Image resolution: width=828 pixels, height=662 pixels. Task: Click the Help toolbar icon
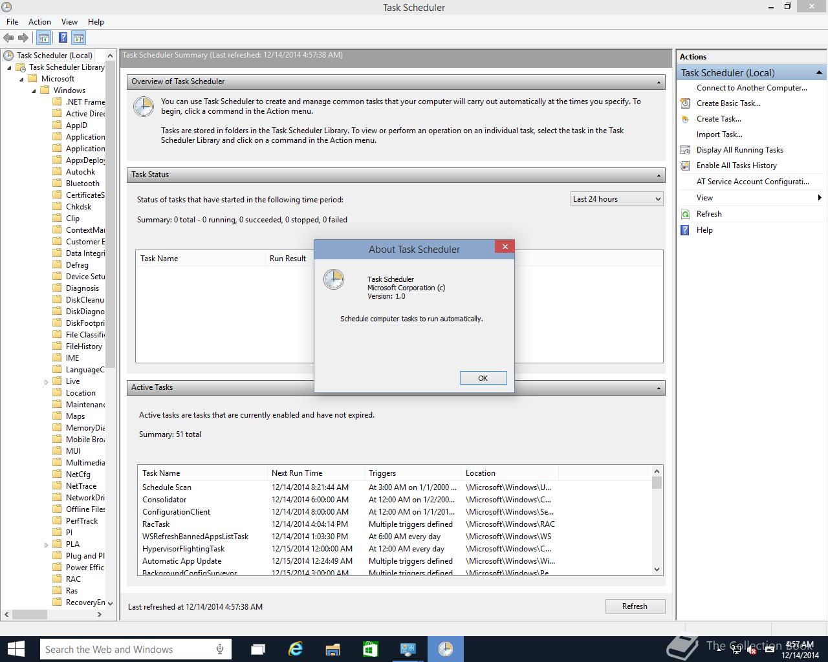pyautogui.click(x=63, y=38)
